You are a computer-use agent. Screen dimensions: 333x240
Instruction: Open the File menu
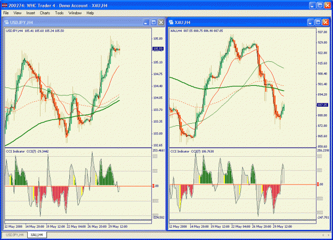[6, 13]
